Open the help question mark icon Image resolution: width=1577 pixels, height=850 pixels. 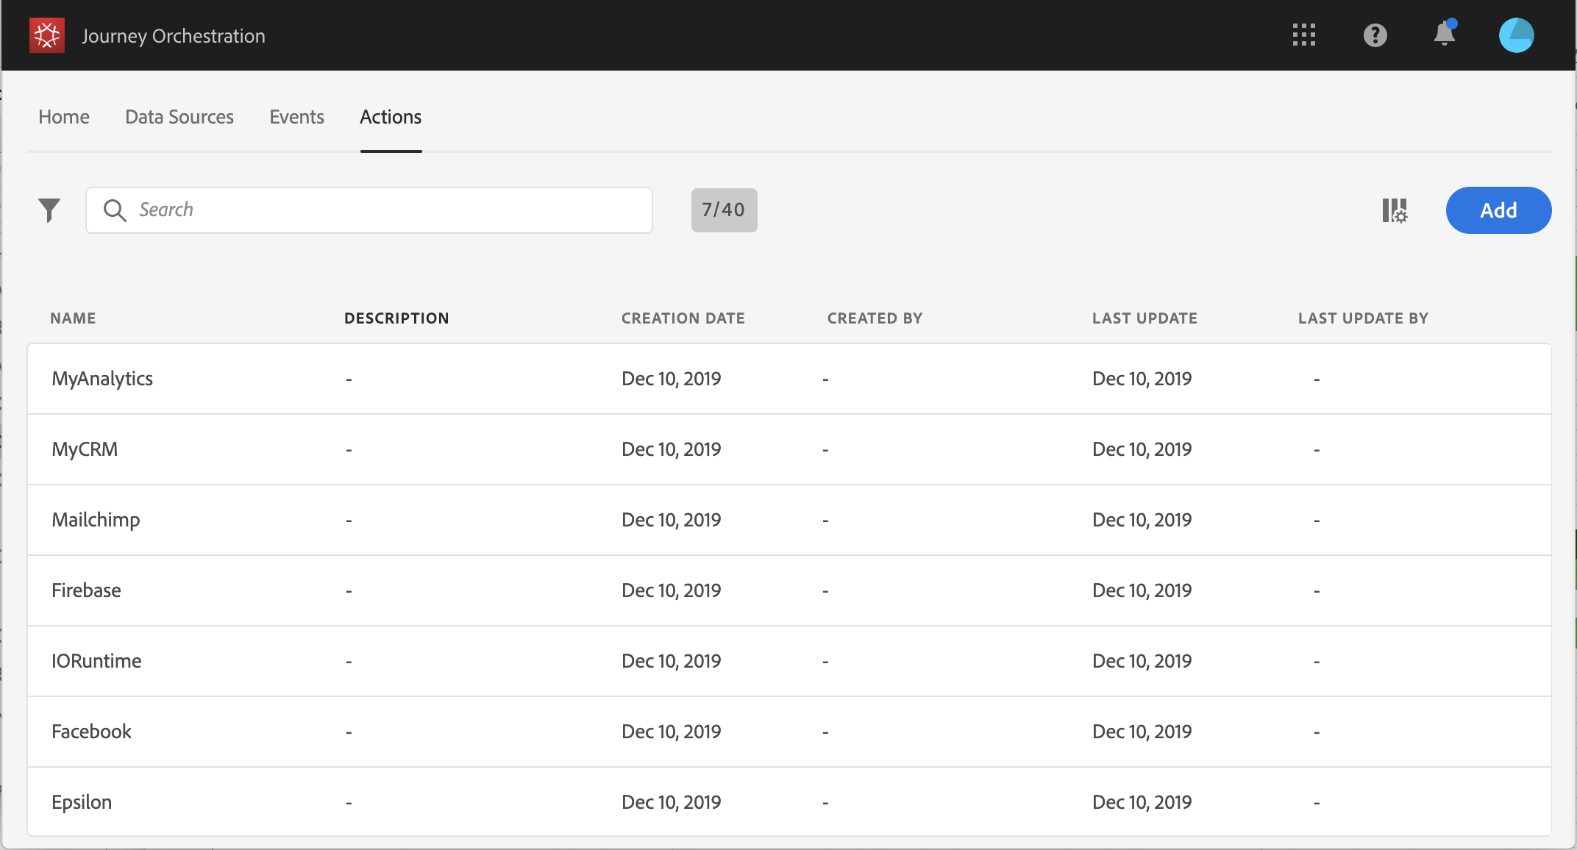1375,35
